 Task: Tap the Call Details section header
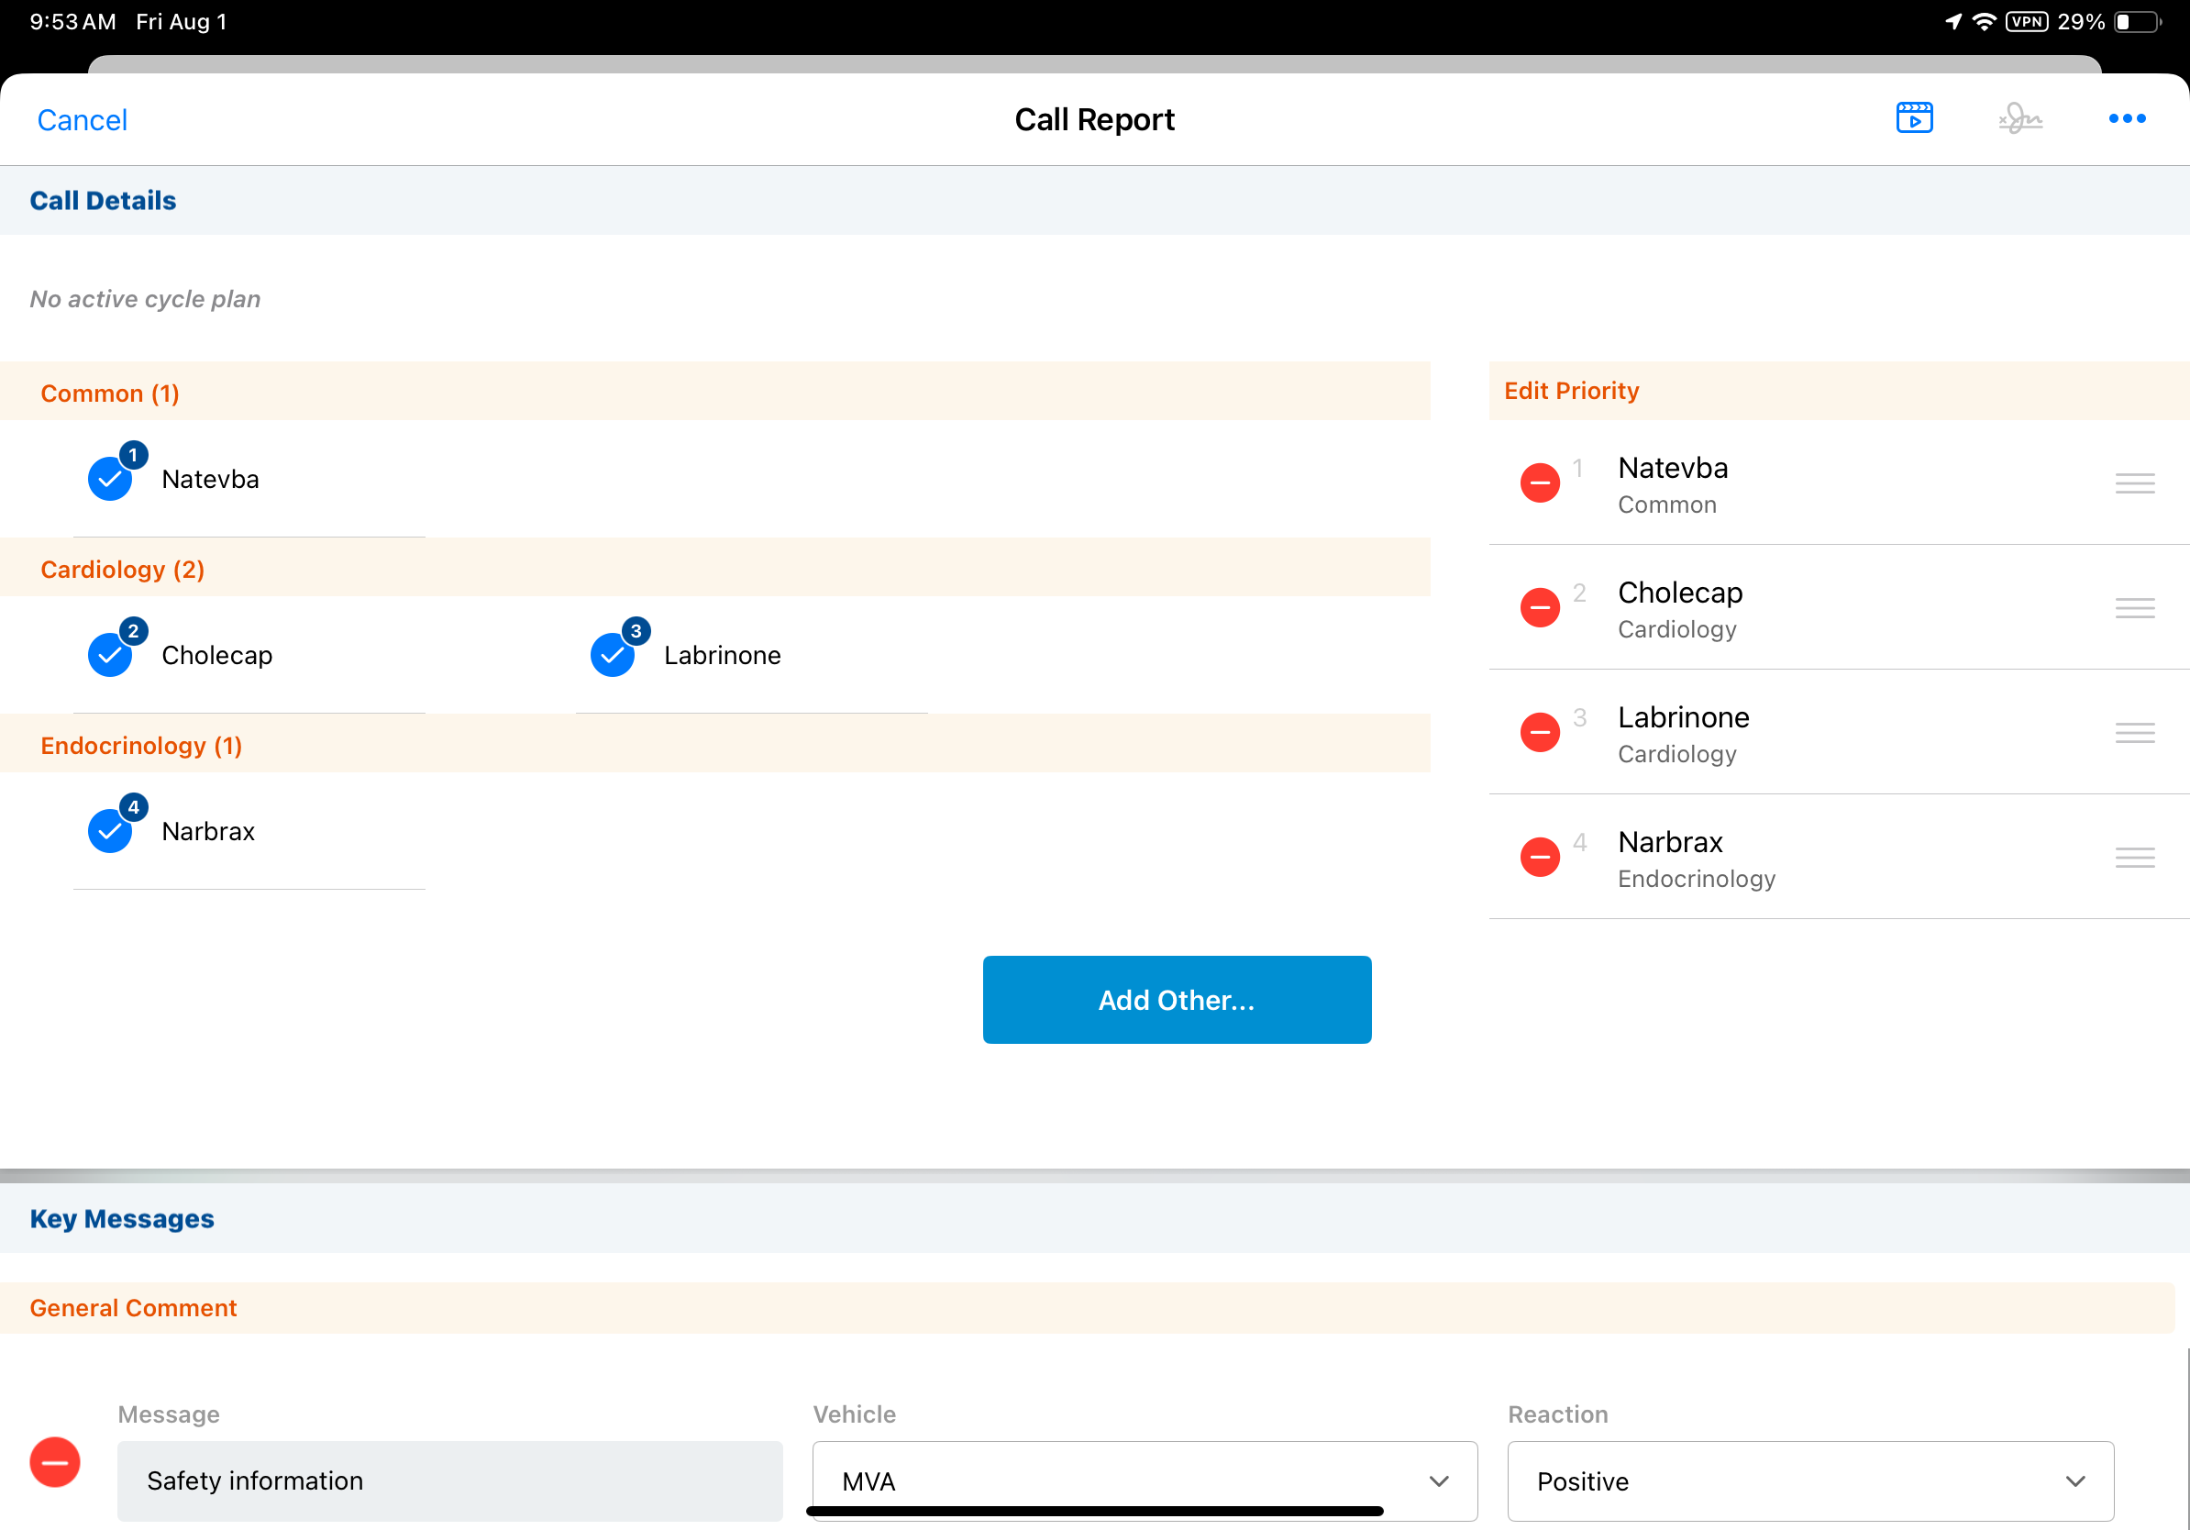(103, 200)
